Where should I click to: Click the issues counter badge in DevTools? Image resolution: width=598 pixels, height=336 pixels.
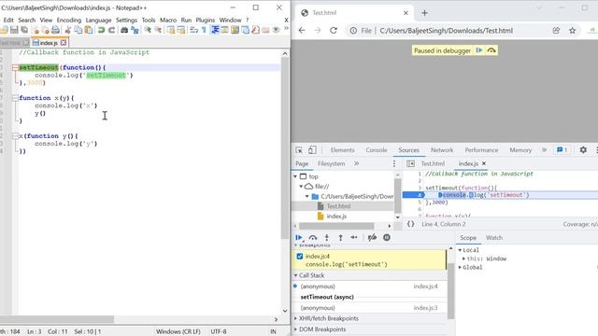pos(562,150)
